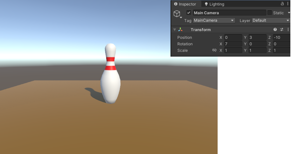The width and height of the screenshot is (292, 154).
Task: Click the Position Y field showing 3
Action: [257, 37]
